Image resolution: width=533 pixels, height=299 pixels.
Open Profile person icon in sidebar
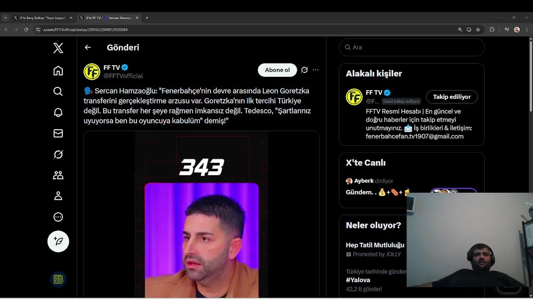coord(58,196)
